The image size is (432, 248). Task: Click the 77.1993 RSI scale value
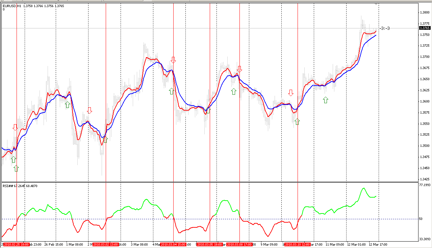tap(424, 185)
